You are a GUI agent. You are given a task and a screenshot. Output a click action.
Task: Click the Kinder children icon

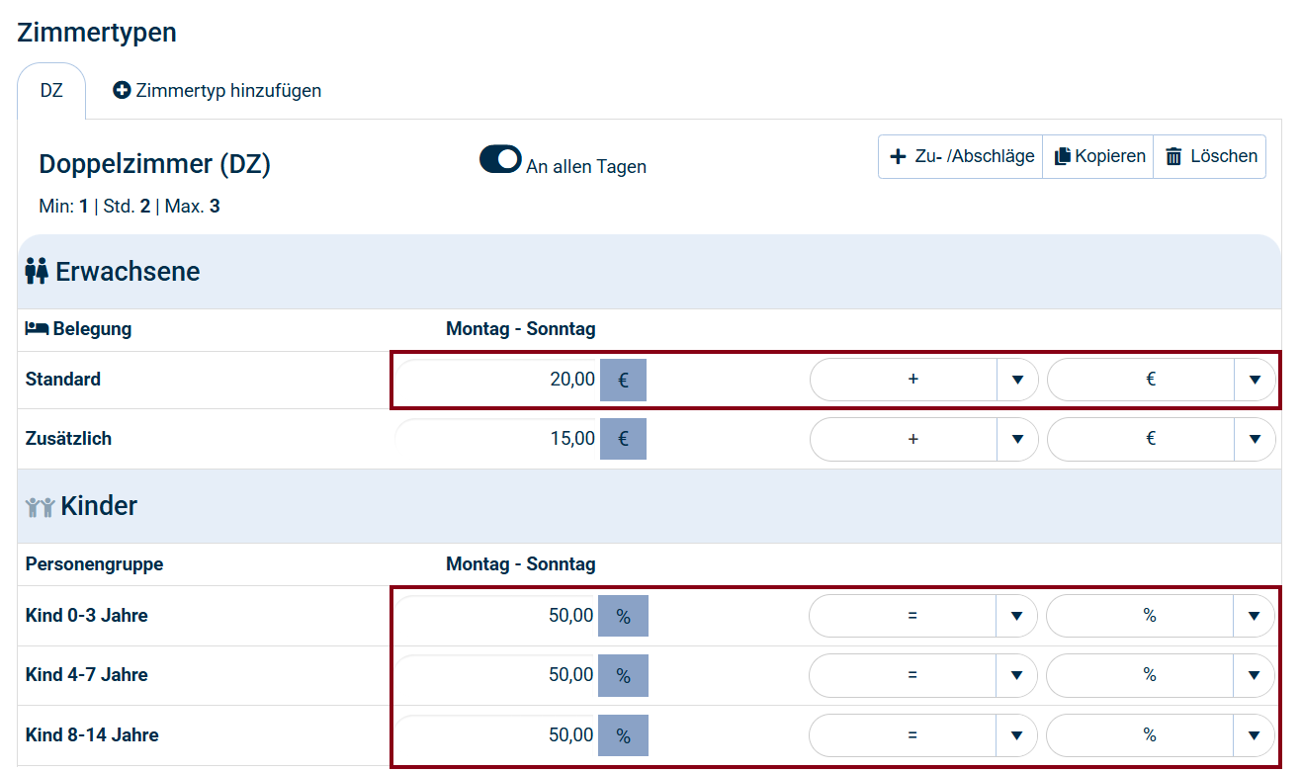click(40, 507)
